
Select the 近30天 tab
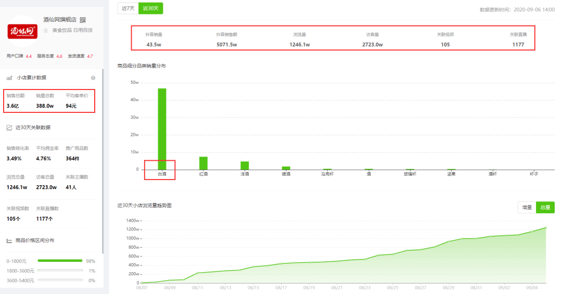point(151,8)
